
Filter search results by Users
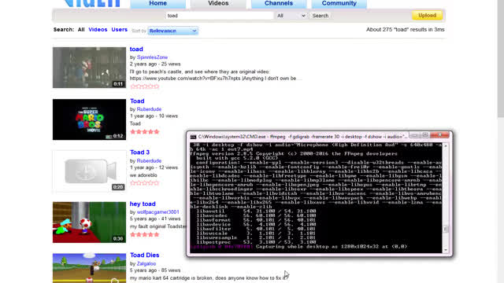point(119,30)
